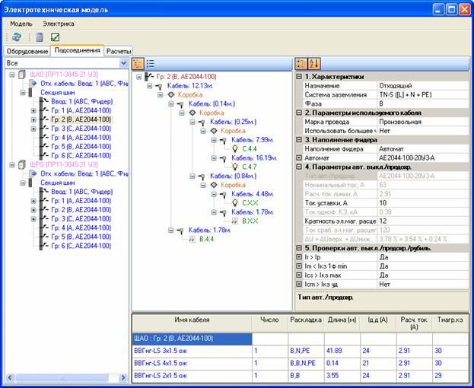This screenshot has width=474, height=388.
Task: Collapse the ЩАО panel tree node
Action: (x=12, y=75)
